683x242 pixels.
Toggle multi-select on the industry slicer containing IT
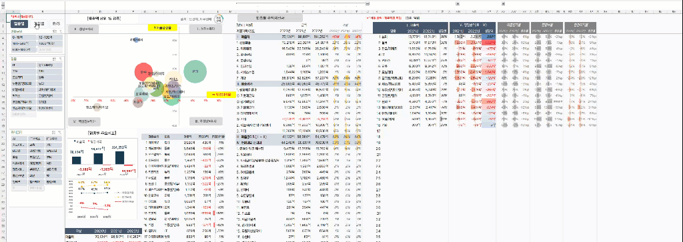click(x=55, y=59)
